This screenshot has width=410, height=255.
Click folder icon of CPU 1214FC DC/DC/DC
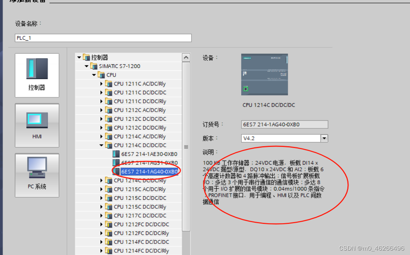click(109, 242)
